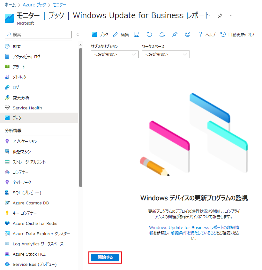Screen dimensions: 262x270
Task: Click the refresh icon in the toolbar
Action: pyautogui.click(x=149, y=34)
